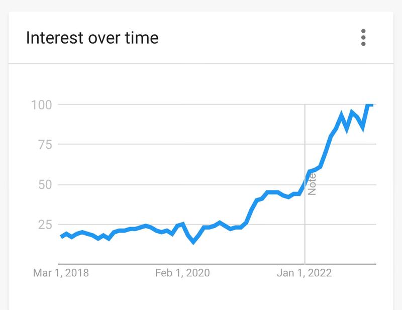Click the trend line's lowest dip in early 2020
Screen dimensions: 402x310
coord(193,242)
